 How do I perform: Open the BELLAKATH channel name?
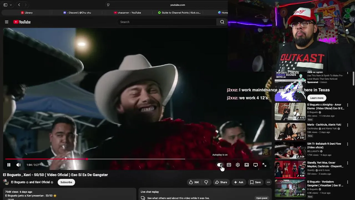point(313,151)
